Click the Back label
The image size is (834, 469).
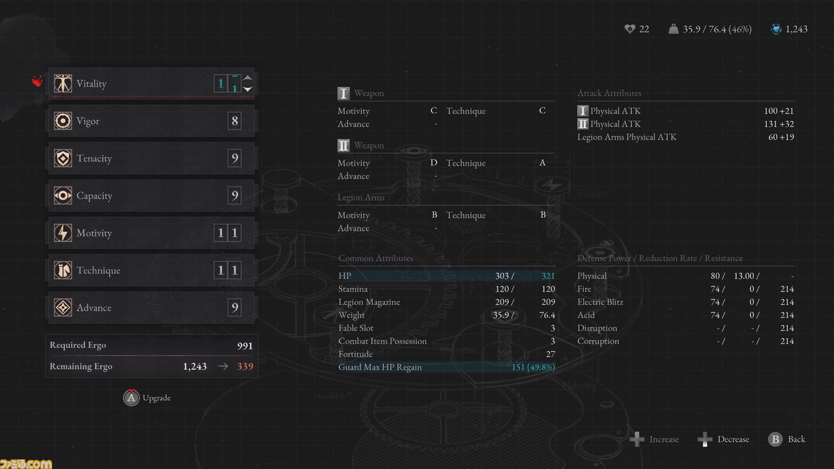tap(796, 440)
